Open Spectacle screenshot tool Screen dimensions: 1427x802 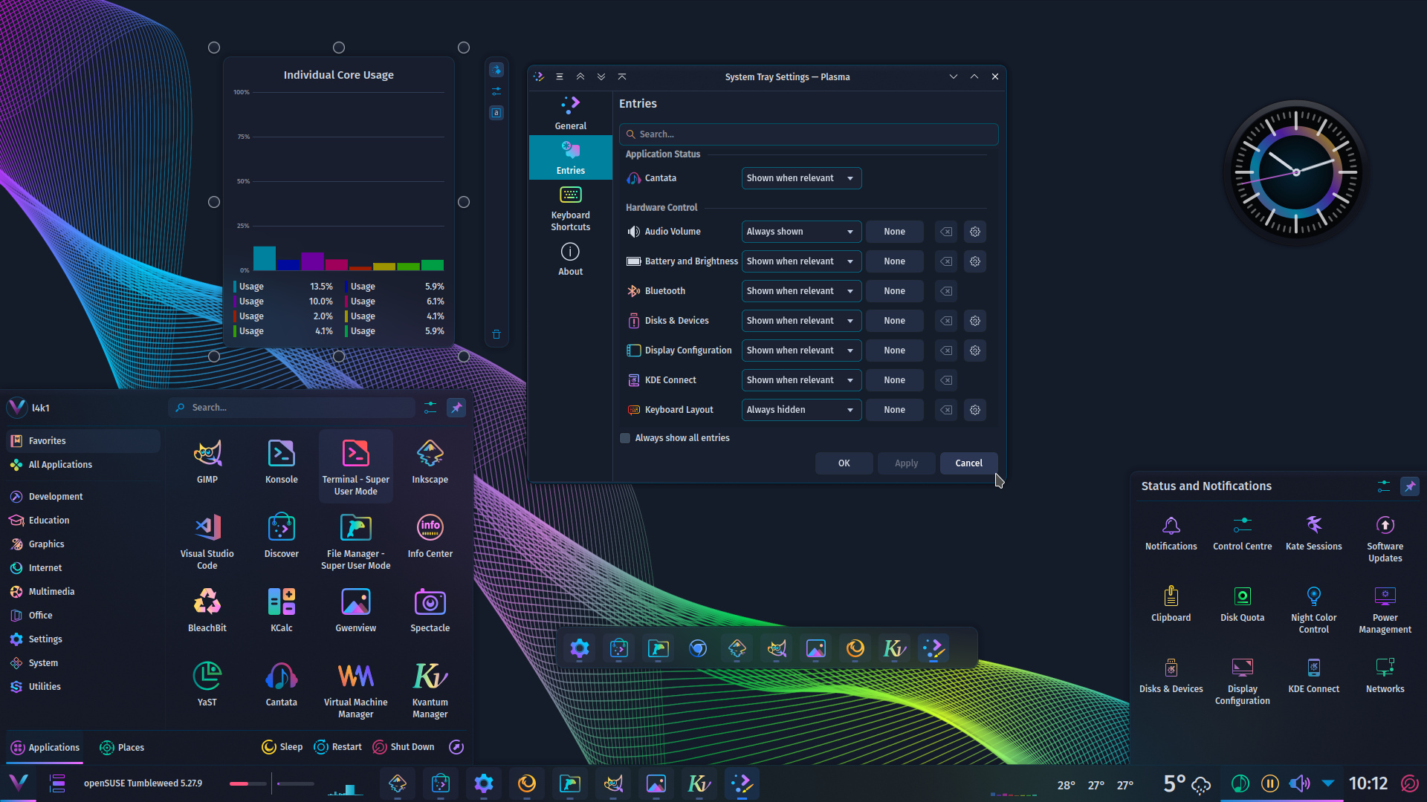(430, 610)
